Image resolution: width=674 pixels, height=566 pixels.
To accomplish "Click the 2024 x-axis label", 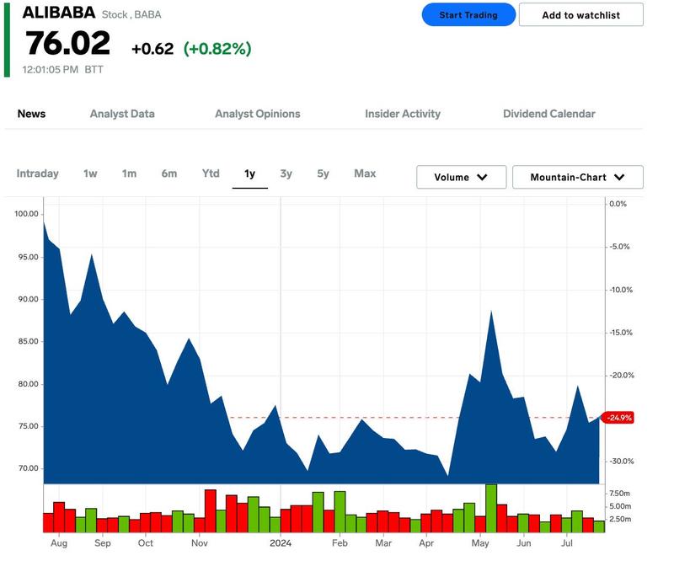I will [x=281, y=543].
